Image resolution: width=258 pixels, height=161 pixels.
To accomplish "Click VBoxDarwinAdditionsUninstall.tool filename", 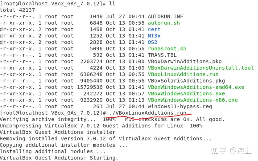I will coord(200,68).
